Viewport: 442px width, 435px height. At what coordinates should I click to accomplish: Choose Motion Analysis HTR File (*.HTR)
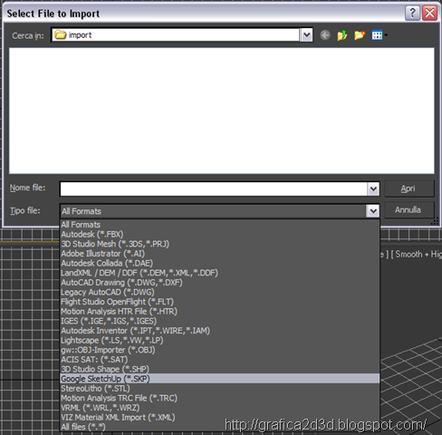(219, 312)
